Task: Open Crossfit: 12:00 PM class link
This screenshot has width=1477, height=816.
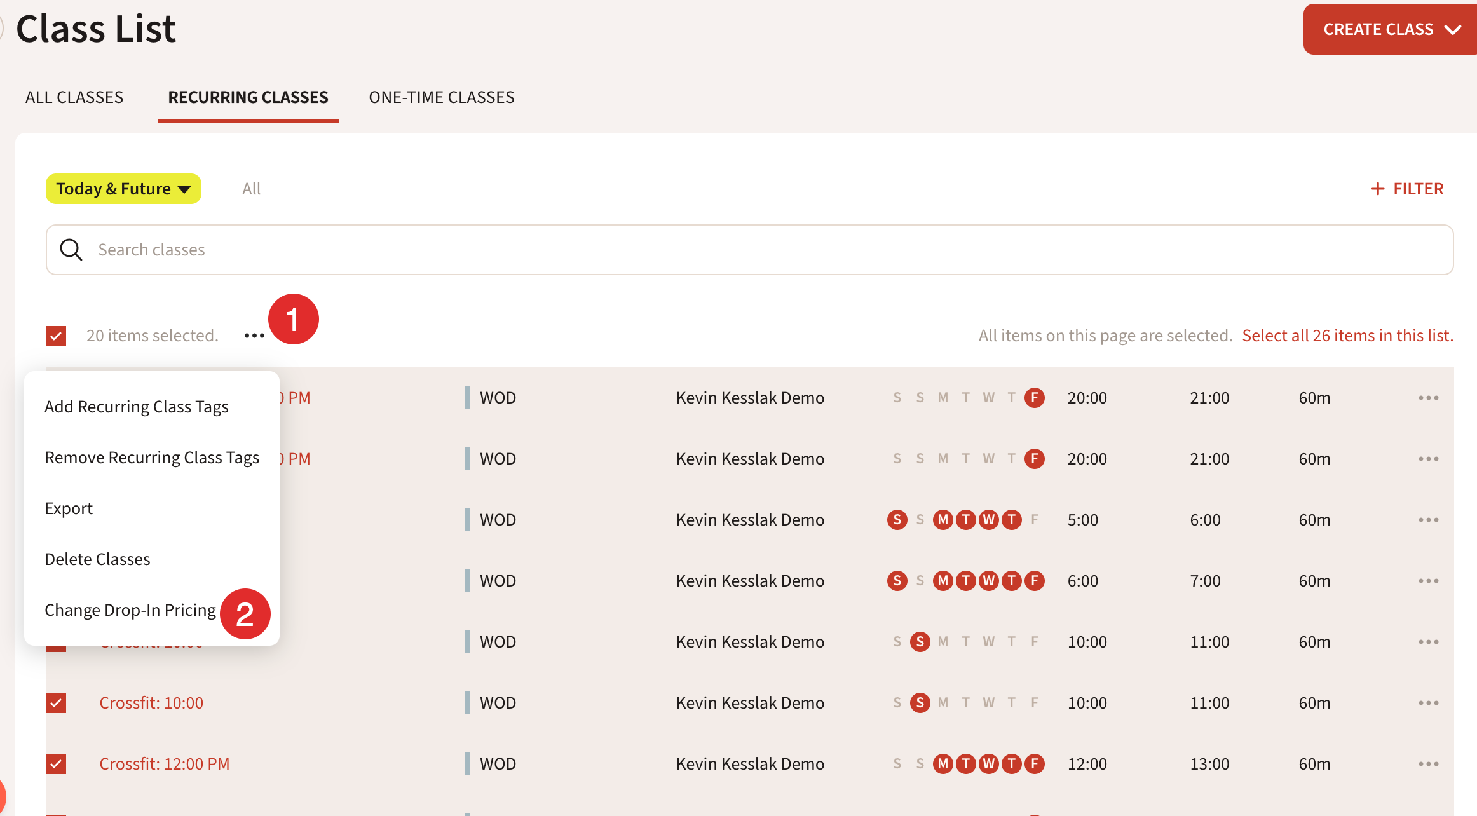Action: point(164,764)
